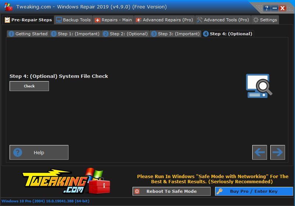This screenshot has width=295, height=206.
Task: Click the Step 4 System File Check heading
Action: [x=59, y=76]
